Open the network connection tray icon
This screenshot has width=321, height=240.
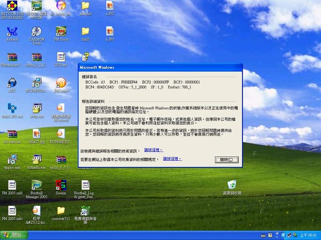(x=289, y=235)
